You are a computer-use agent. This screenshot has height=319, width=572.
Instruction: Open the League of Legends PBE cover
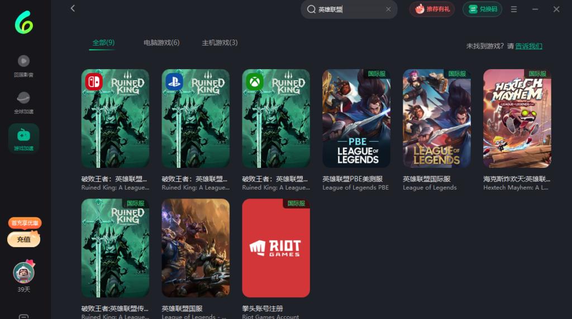tap(356, 118)
